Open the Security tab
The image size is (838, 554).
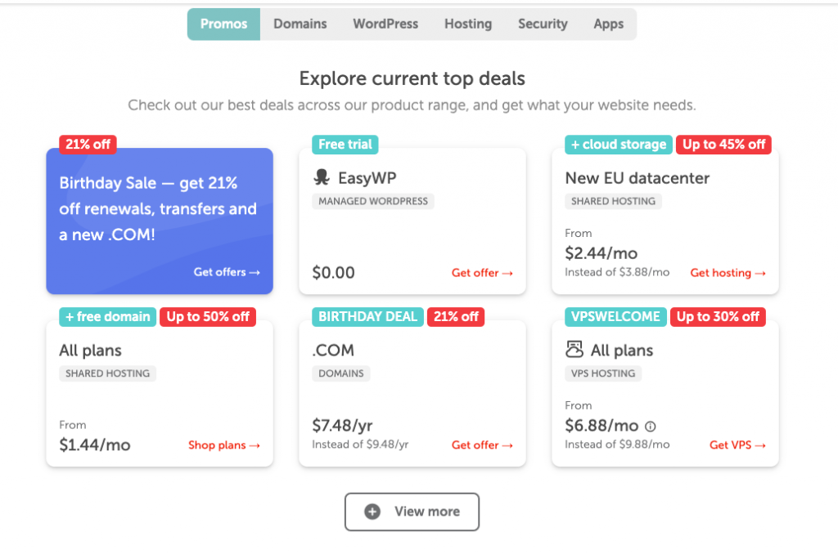click(x=543, y=24)
